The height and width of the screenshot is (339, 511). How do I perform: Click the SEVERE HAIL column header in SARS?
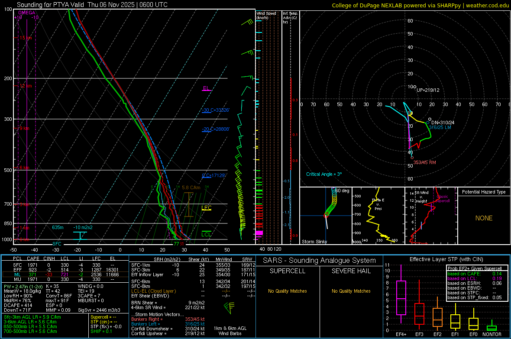pos(351,271)
